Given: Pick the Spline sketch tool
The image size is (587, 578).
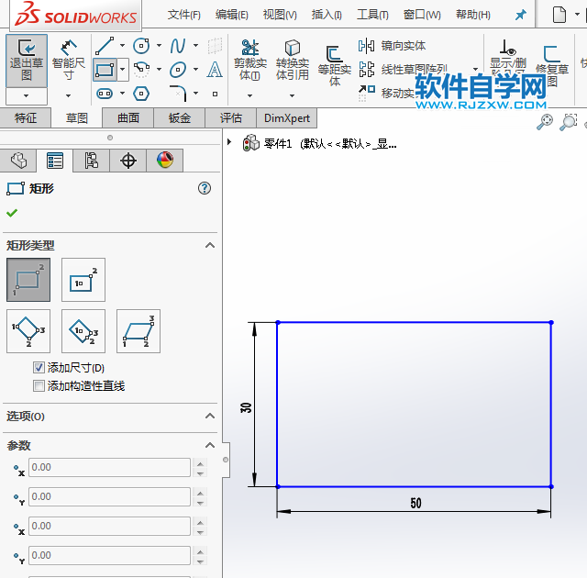Looking at the screenshot, I should [177, 46].
